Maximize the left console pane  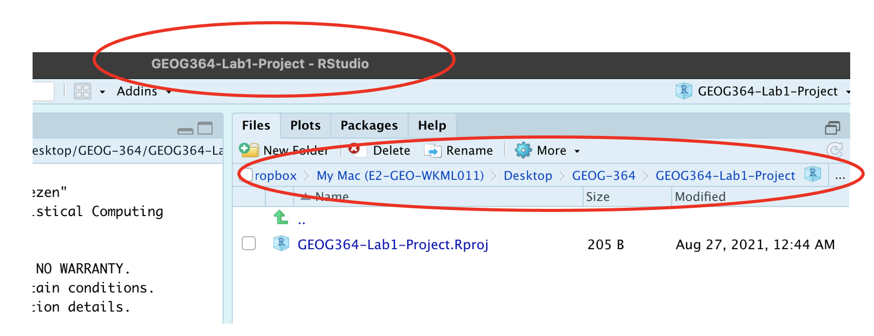coord(205,128)
